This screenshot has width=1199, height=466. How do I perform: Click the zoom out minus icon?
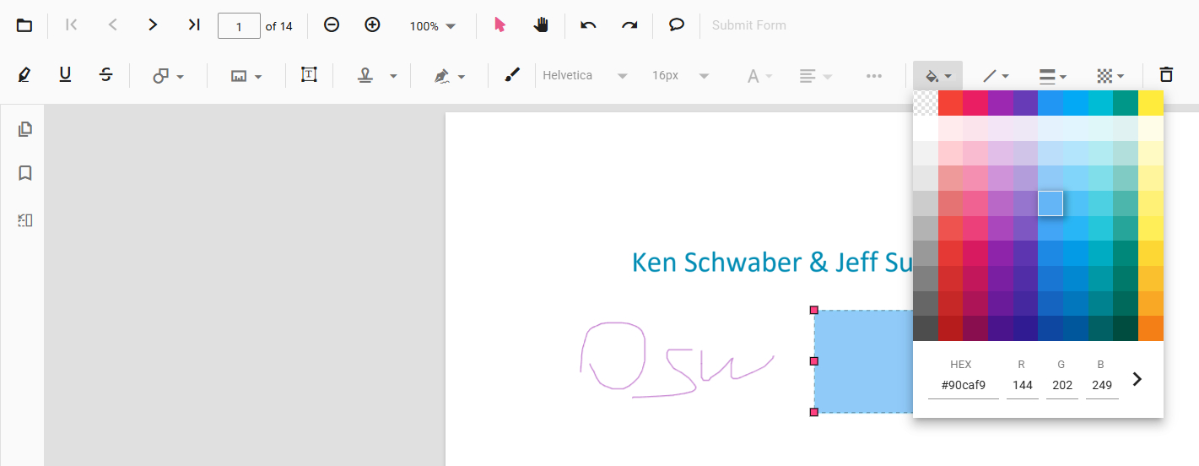[332, 25]
